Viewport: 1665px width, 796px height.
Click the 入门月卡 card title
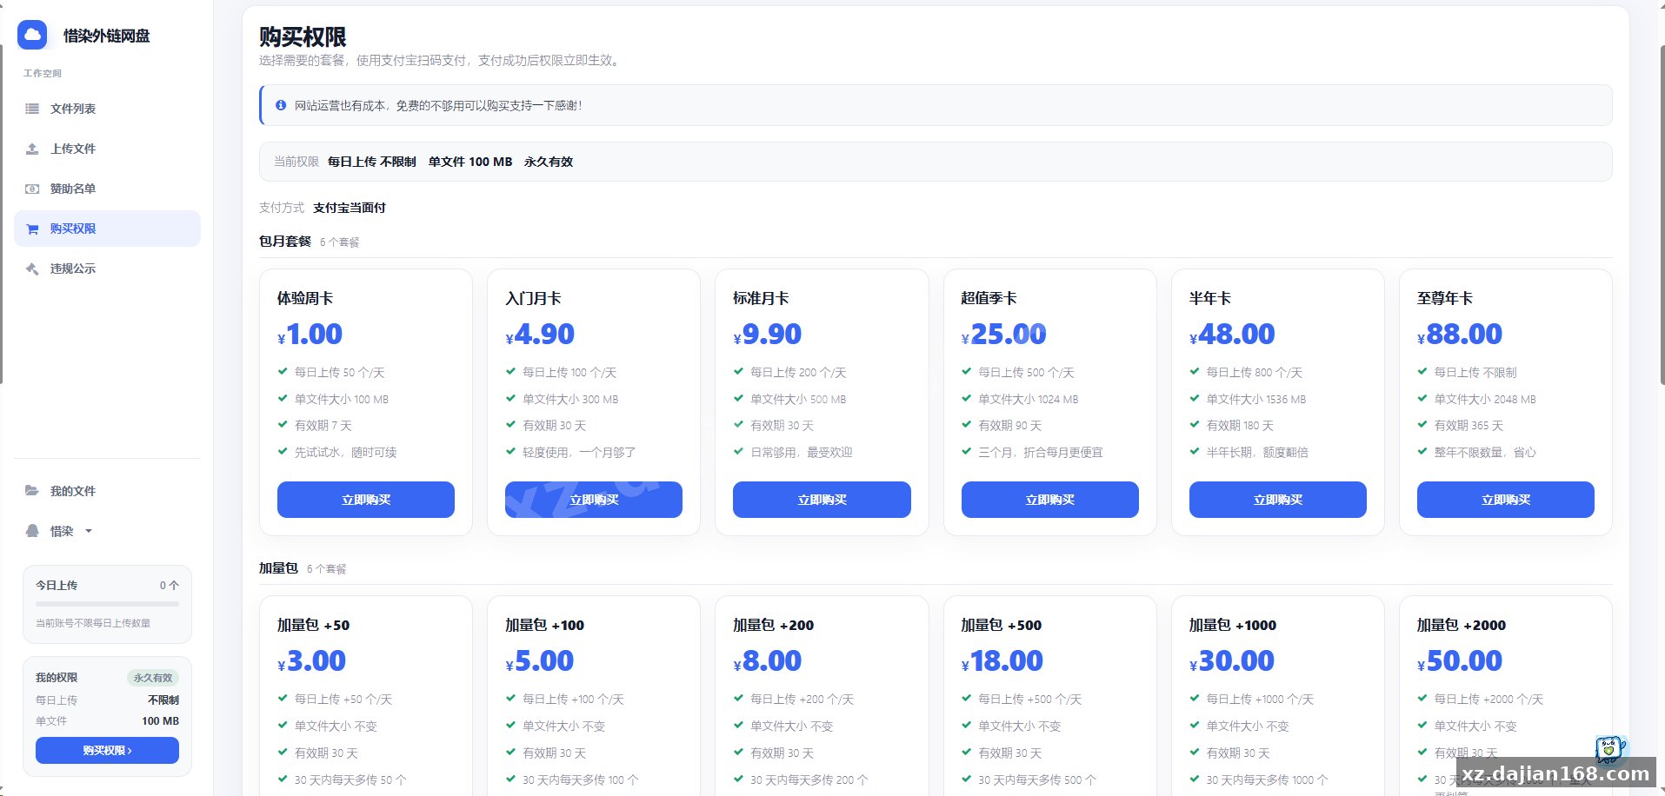click(533, 298)
